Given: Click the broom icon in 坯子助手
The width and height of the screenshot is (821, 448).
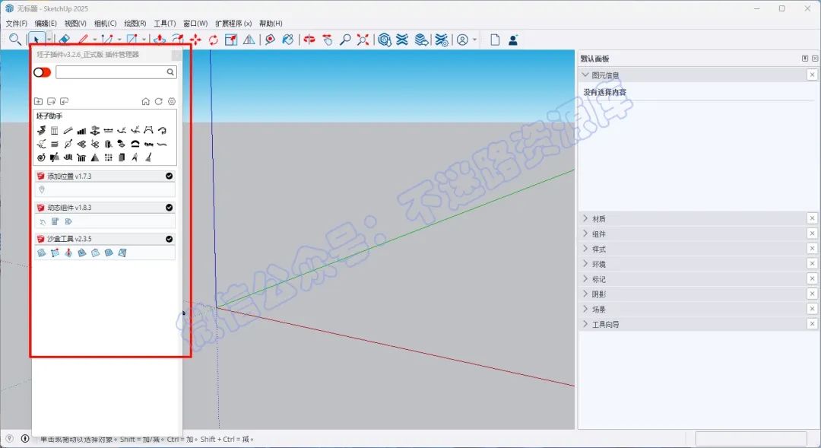Looking at the screenshot, I should pyautogui.click(x=149, y=157).
